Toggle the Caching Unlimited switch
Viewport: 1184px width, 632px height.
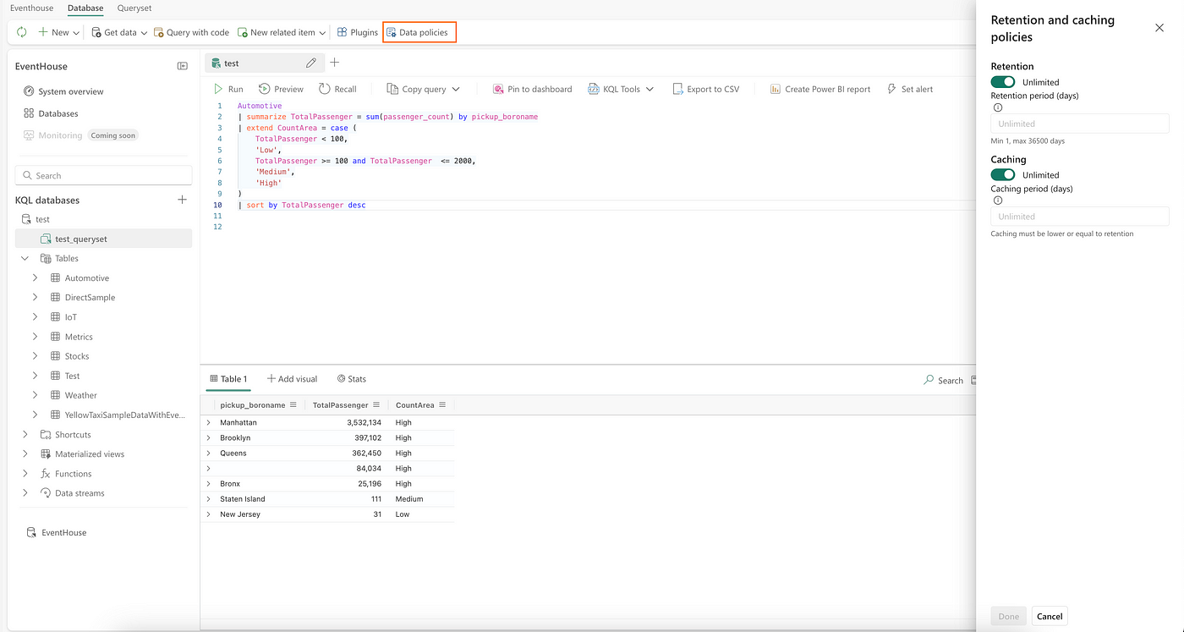[x=1003, y=175]
